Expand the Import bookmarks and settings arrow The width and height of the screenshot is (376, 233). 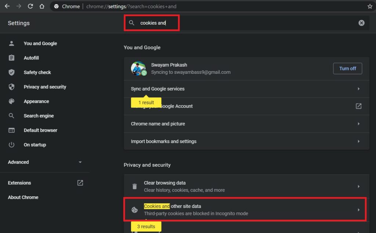click(x=358, y=141)
